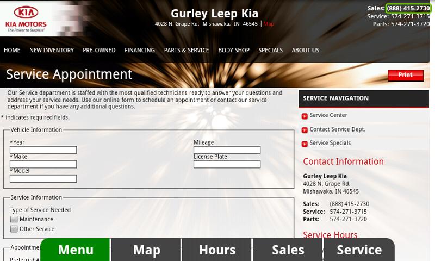This screenshot has height=261, width=435.
Task: Click the red arrow icon beside Service Specials
Action: (x=304, y=144)
